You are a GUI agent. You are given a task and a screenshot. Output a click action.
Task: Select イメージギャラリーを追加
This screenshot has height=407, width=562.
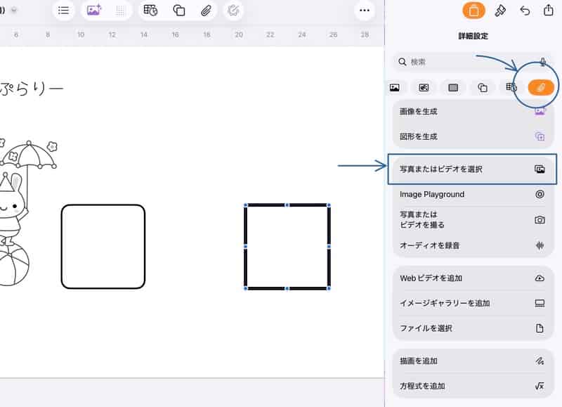[x=472, y=304]
